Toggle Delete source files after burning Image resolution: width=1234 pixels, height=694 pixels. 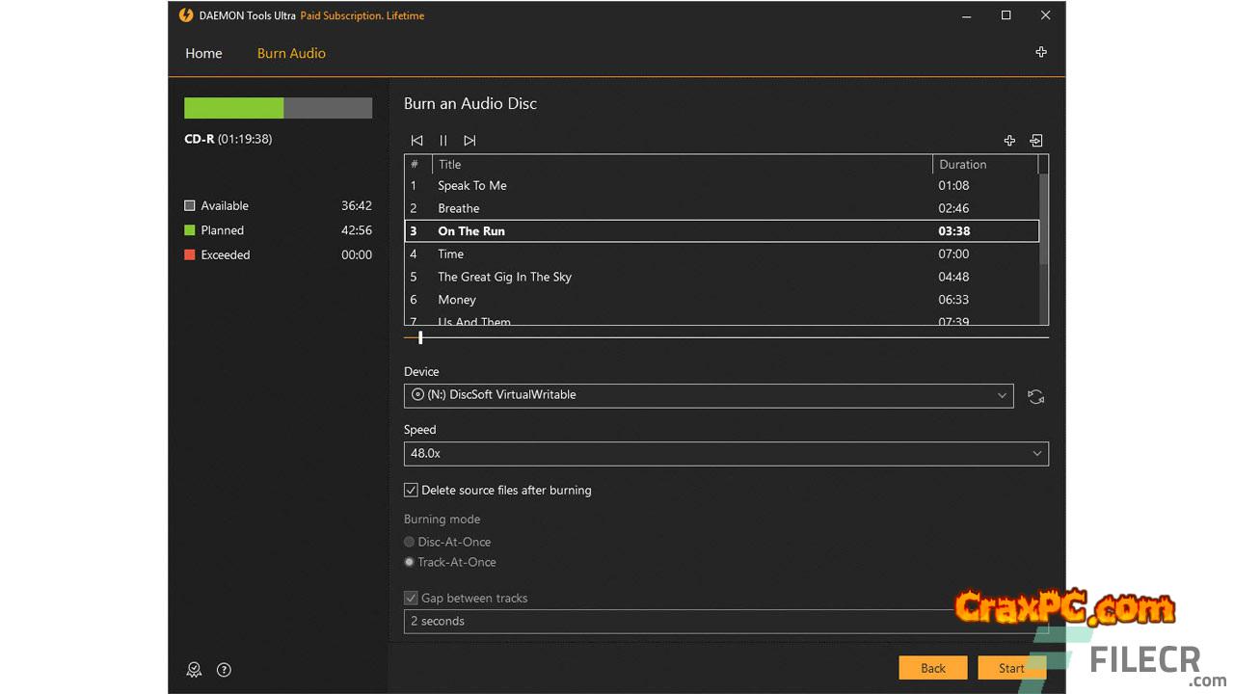pos(411,490)
